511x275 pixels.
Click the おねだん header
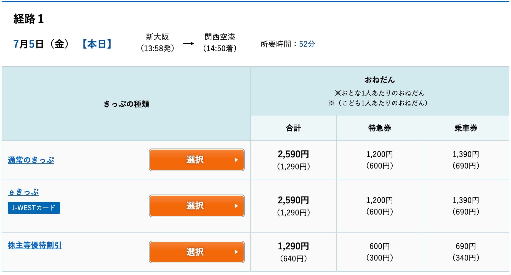380,80
